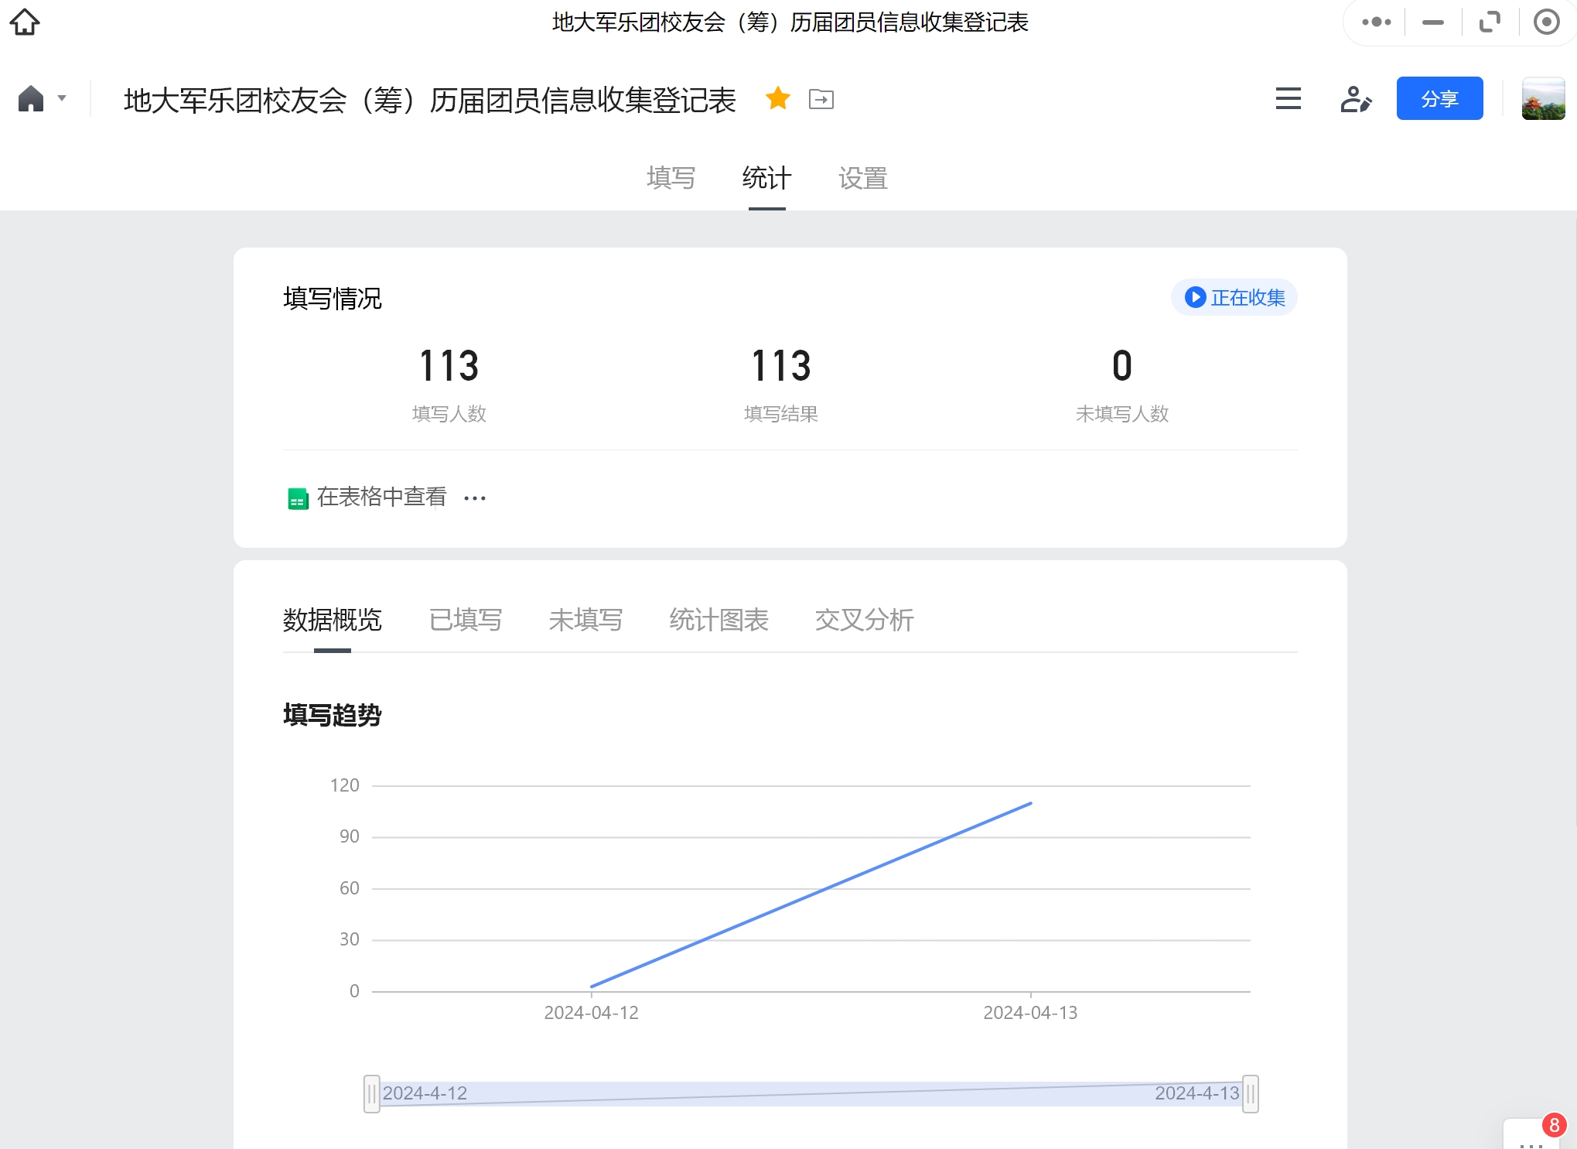Click the collaborator edit permissions icon

(x=1355, y=99)
